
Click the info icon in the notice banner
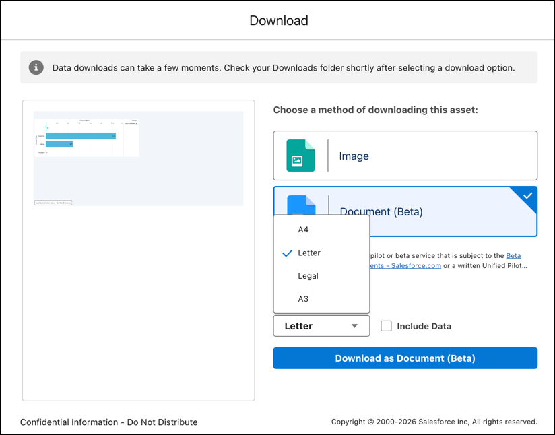tap(36, 67)
